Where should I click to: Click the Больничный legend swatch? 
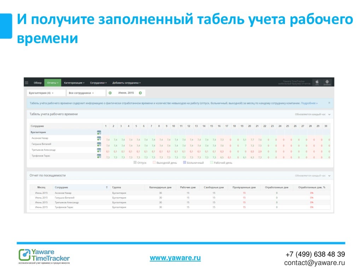[185, 162]
